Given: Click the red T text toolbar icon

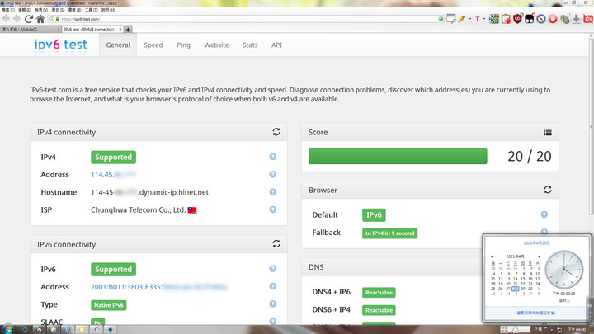Looking at the screenshot, I should [x=478, y=18].
